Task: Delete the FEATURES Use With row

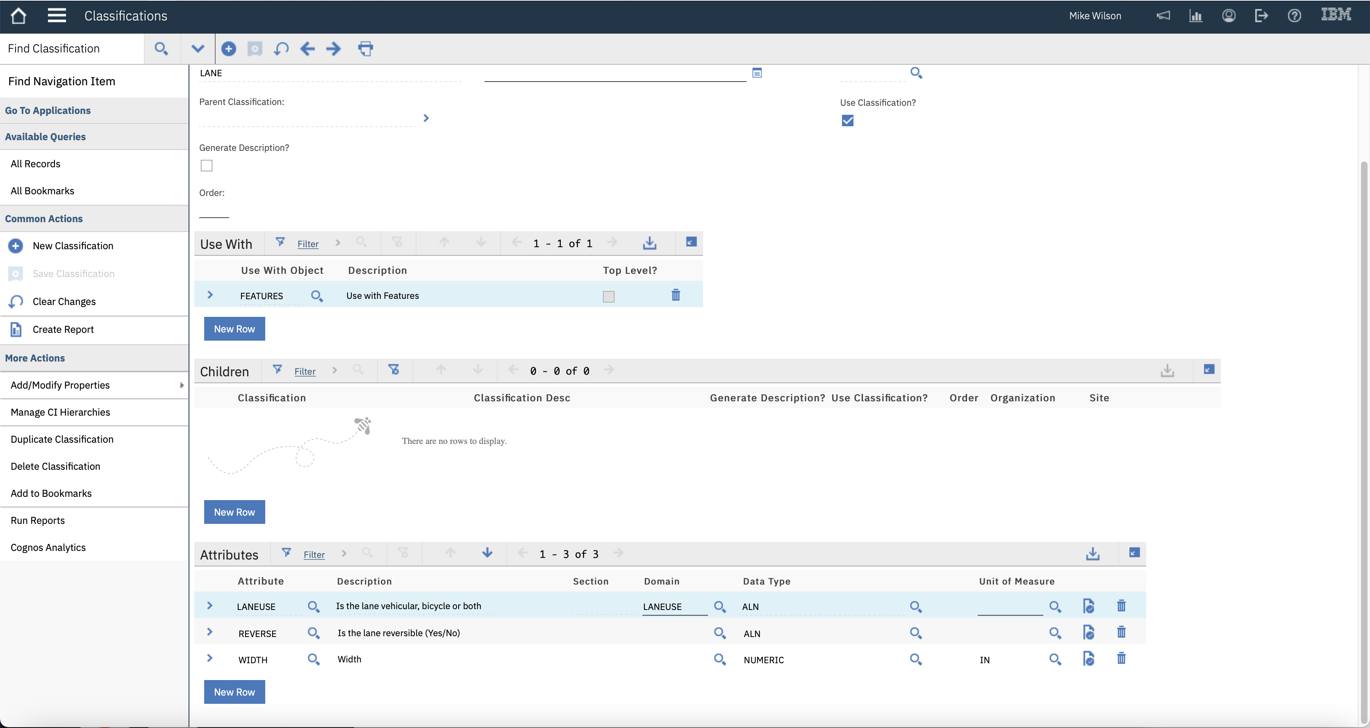Action: click(676, 295)
